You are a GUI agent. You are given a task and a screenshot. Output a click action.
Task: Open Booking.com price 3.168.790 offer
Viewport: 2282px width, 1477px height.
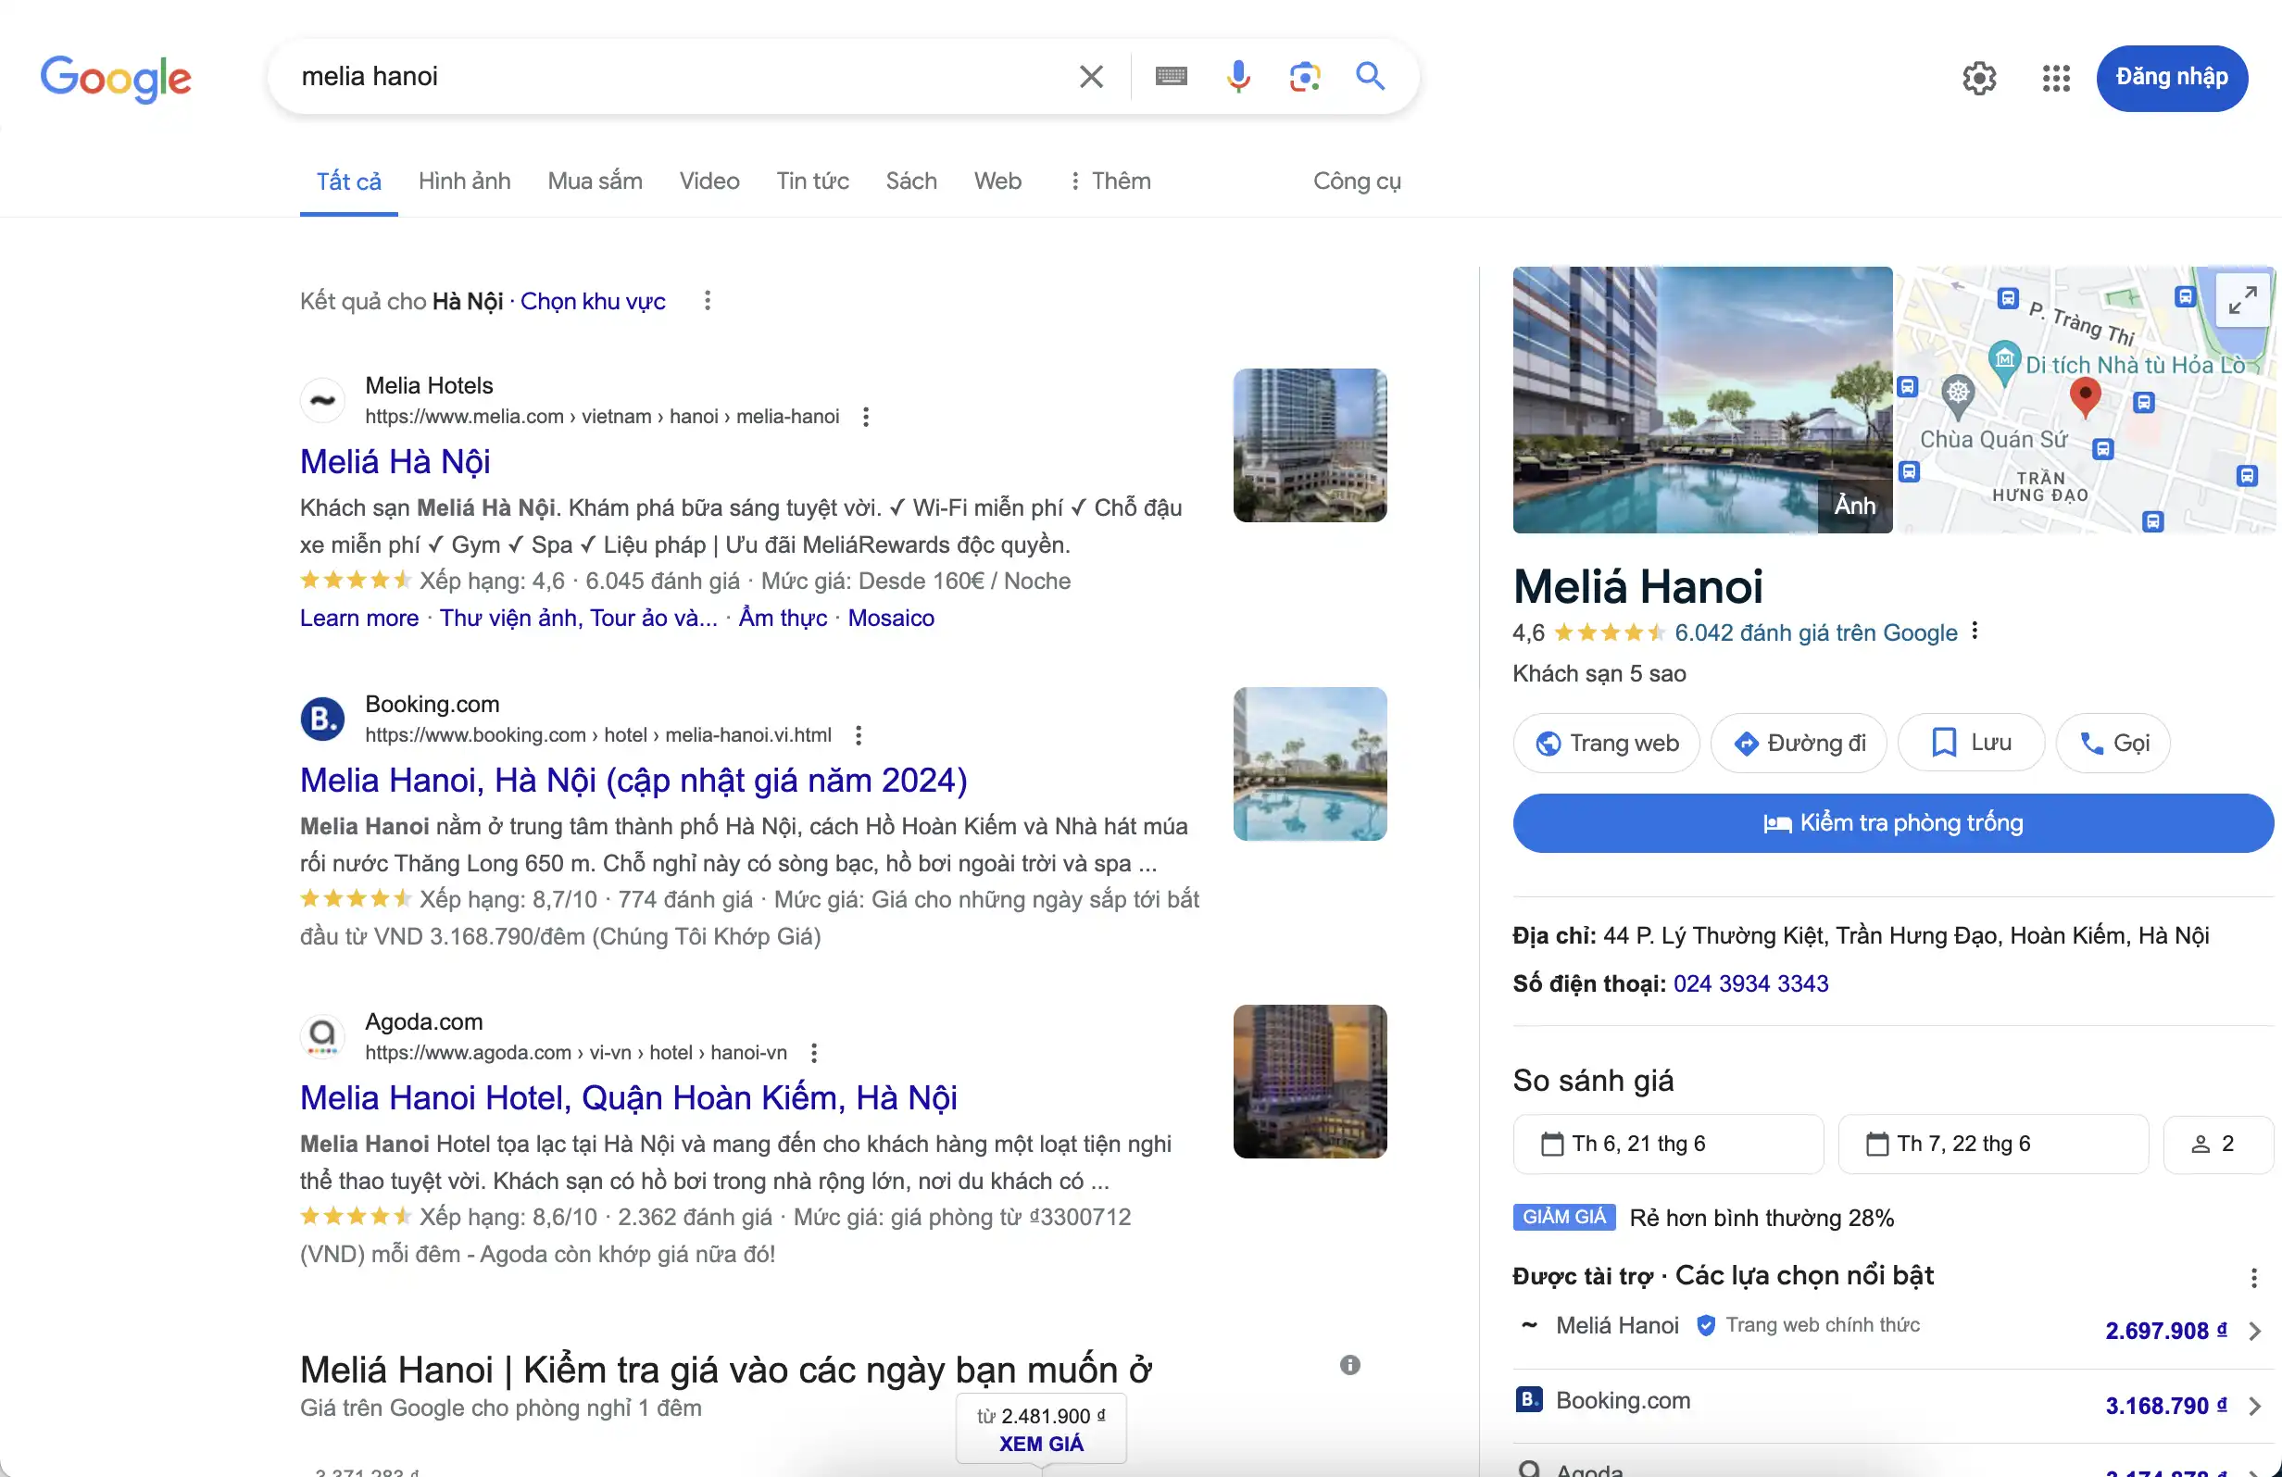point(2166,1406)
